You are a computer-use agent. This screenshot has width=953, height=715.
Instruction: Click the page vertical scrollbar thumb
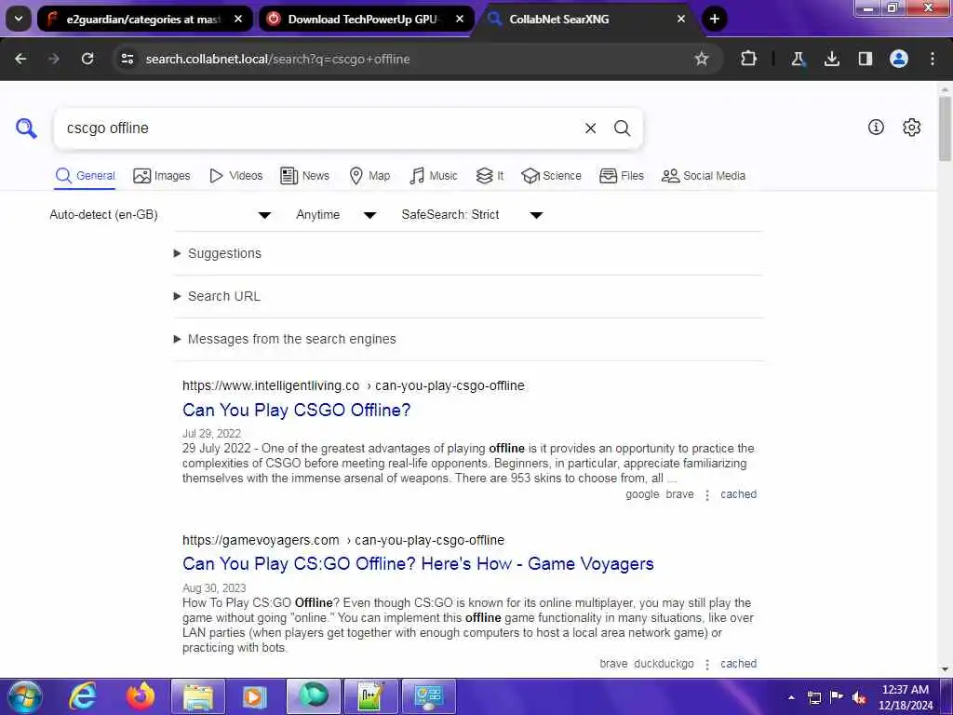click(x=945, y=128)
